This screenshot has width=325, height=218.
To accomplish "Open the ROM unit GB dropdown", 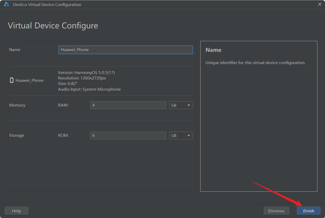I will pyautogui.click(x=181, y=135).
